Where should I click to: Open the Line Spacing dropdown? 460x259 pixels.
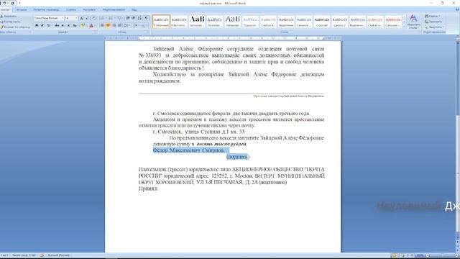click(127, 26)
